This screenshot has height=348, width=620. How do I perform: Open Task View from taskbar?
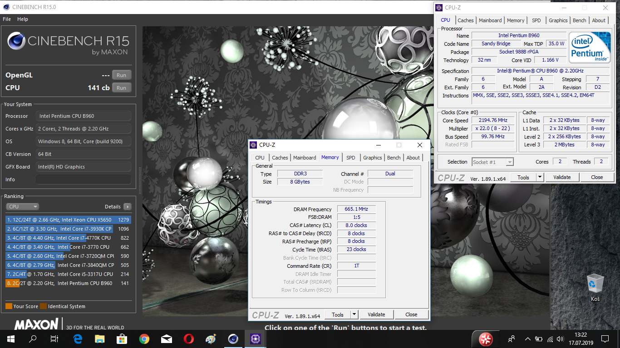(x=54, y=339)
